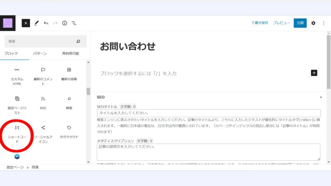Screen dimensions: 331x186
Task: Add a block with the black plus button
Action: click(x=314, y=73)
